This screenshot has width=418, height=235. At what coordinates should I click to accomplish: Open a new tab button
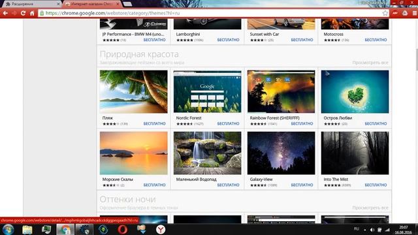click(x=128, y=4)
